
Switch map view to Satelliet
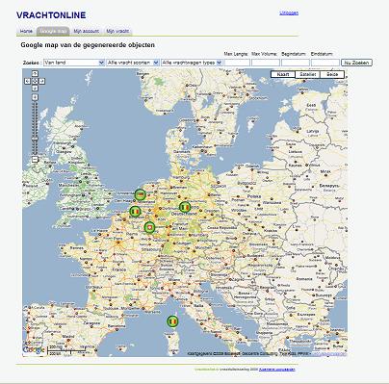pyautogui.click(x=307, y=74)
